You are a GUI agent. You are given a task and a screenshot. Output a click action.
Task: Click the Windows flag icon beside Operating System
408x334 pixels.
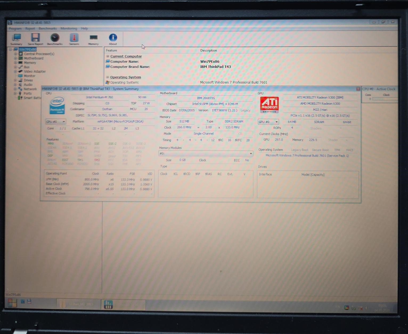coord(108,82)
